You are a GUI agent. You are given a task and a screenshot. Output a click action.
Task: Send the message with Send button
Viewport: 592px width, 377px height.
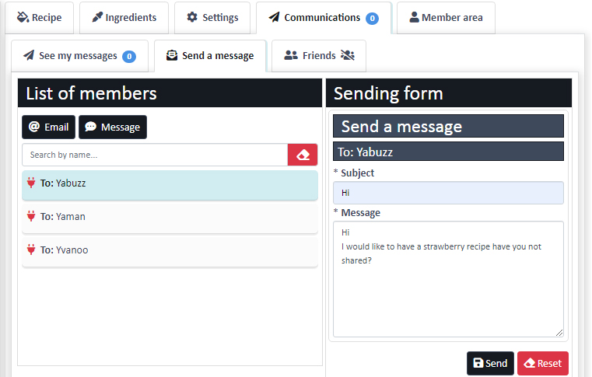(x=490, y=363)
